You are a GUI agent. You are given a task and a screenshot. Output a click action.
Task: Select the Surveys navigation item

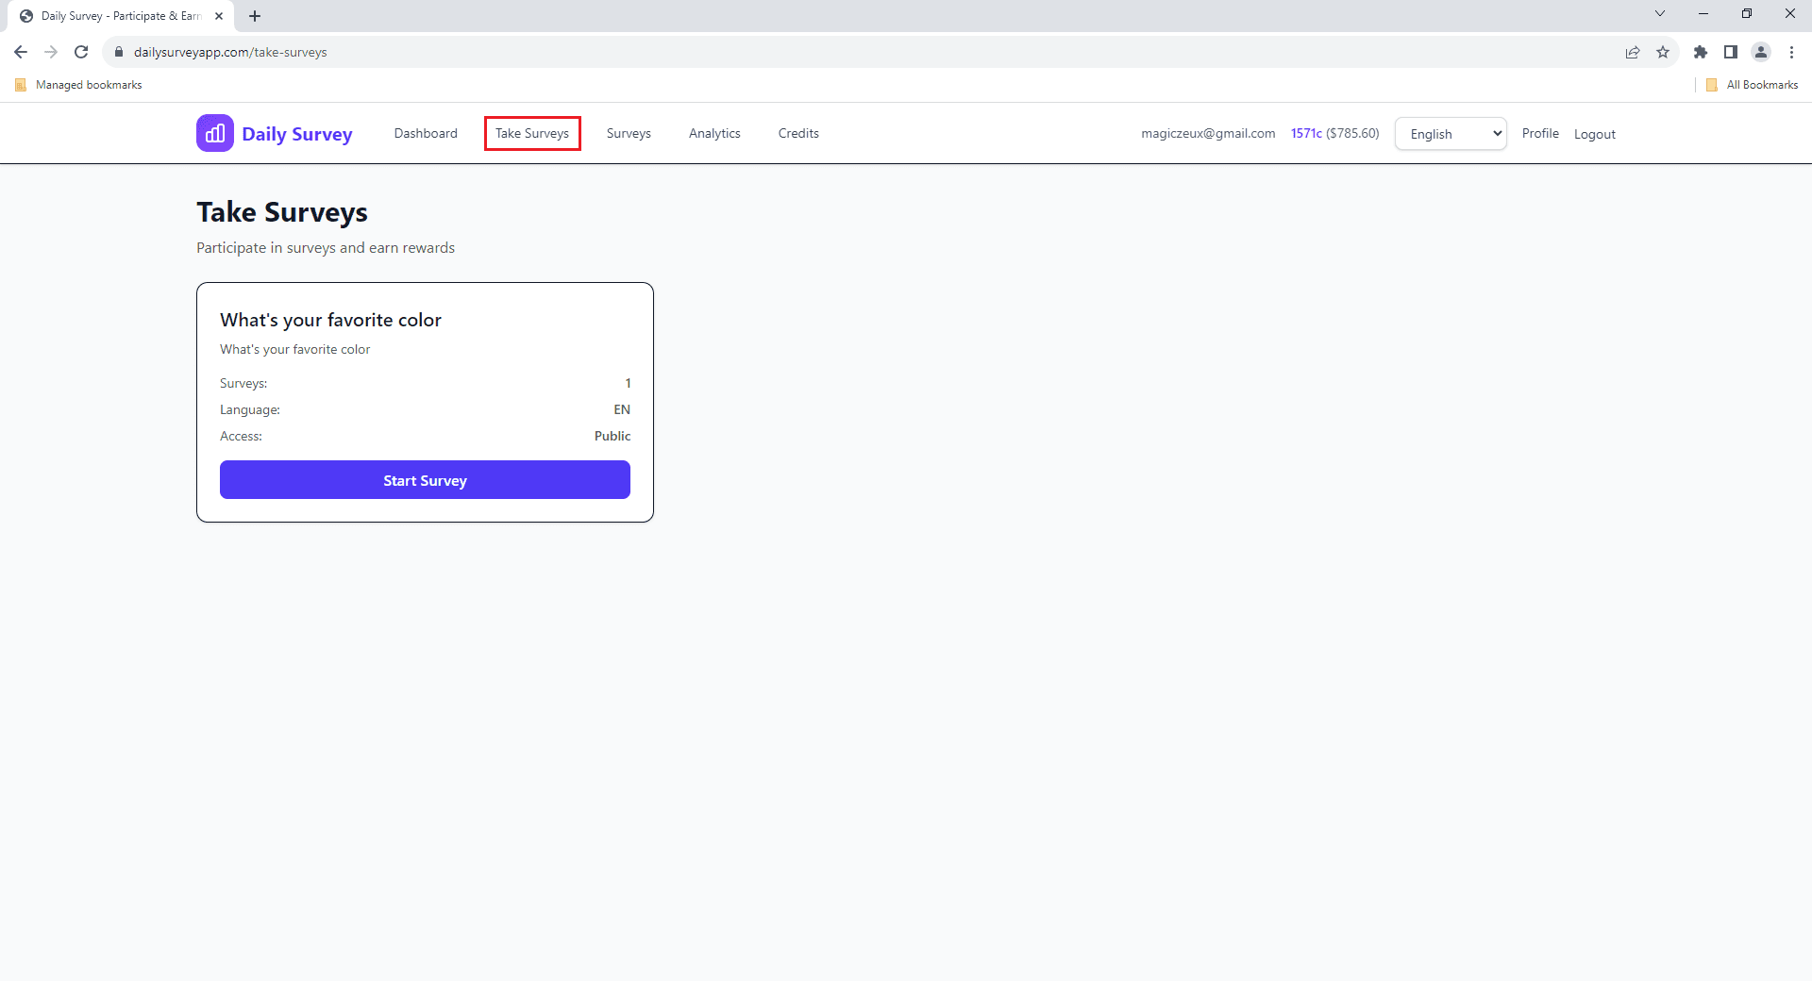[629, 133]
